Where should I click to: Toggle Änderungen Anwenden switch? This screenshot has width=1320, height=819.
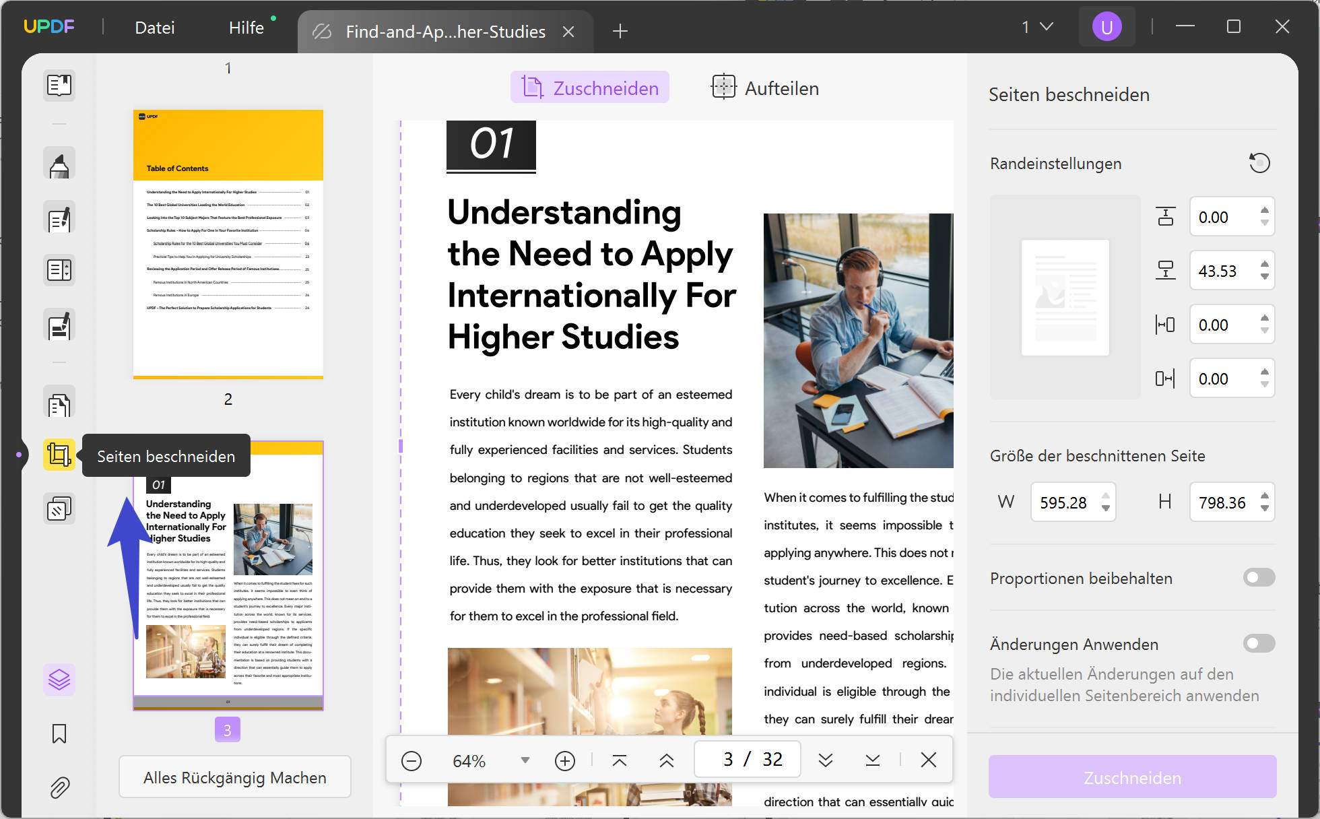1259,643
